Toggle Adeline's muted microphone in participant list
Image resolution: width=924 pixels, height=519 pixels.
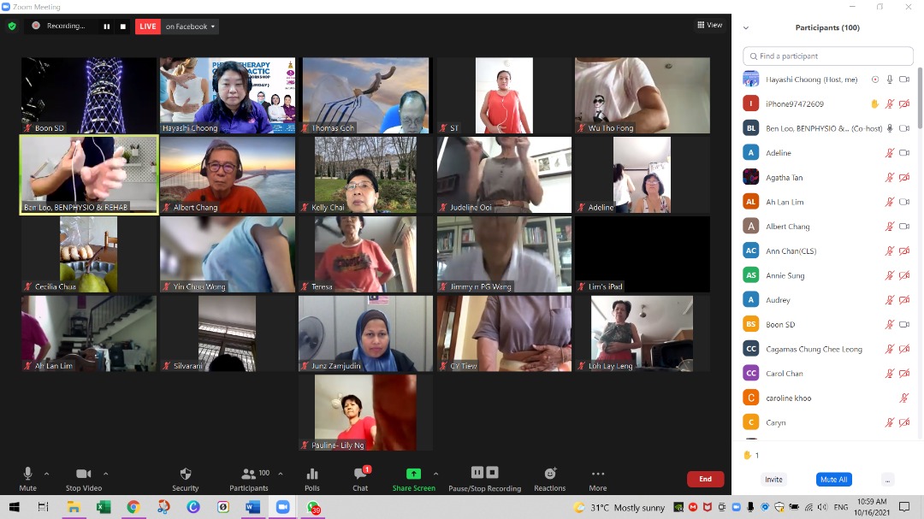point(890,153)
